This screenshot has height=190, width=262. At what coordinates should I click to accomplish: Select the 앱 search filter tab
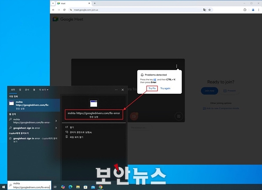pos(20,90)
